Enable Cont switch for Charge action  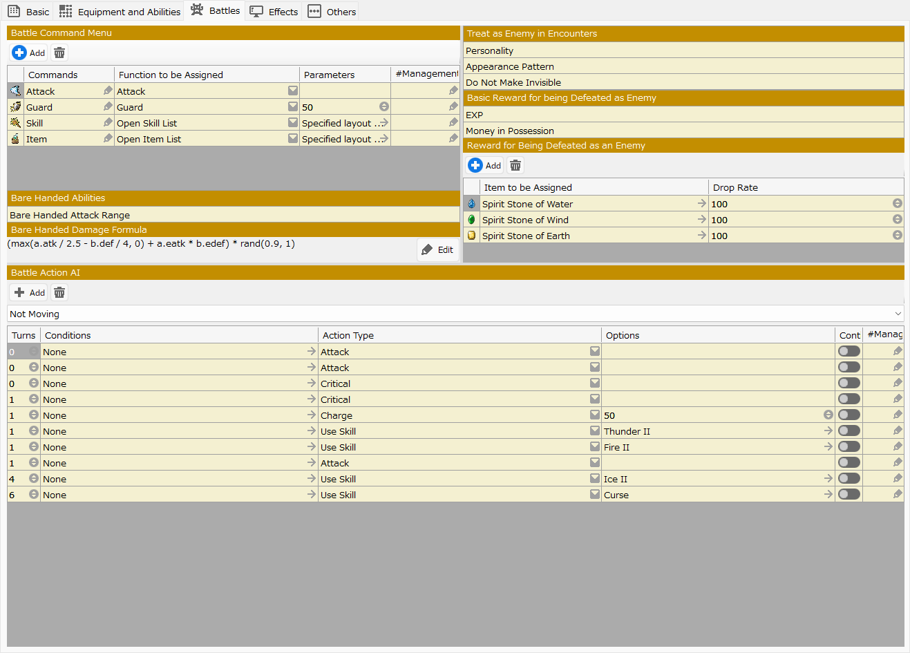[849, 415]
